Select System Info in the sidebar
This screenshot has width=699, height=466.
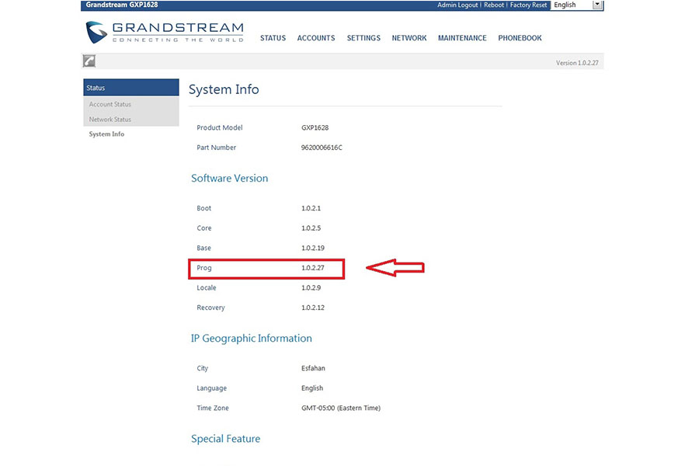[106, 134]
